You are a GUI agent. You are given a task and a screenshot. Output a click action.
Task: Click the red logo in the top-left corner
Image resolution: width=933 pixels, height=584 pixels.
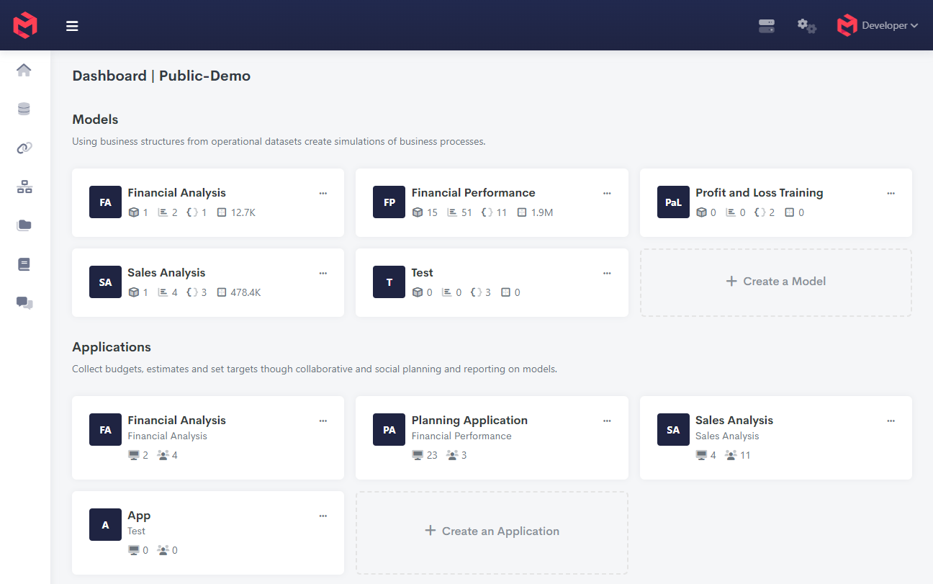pos(25,25)
